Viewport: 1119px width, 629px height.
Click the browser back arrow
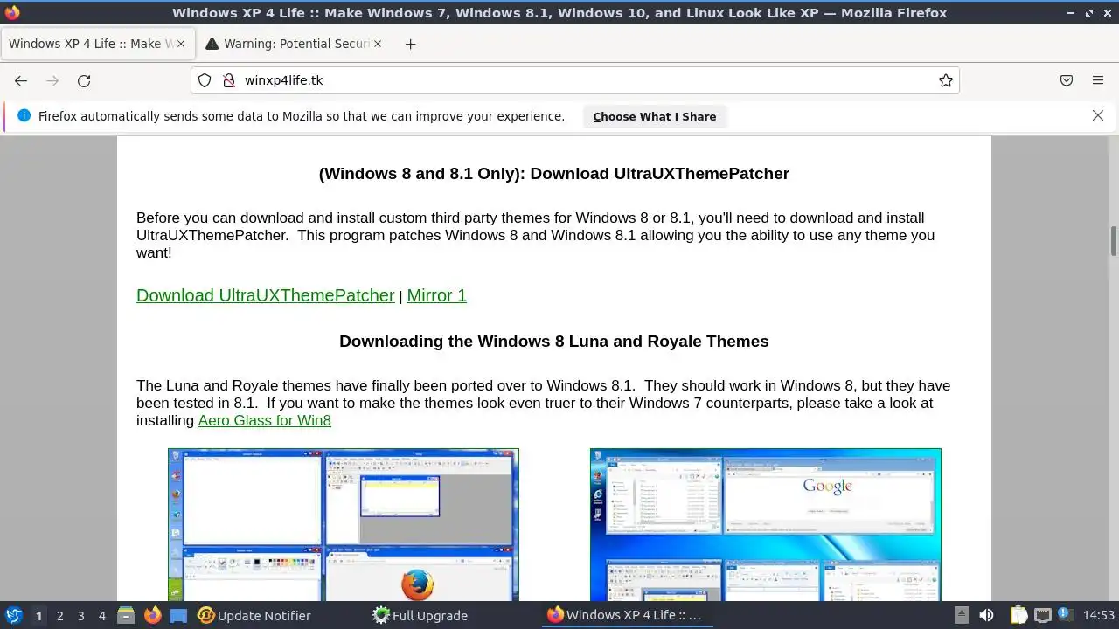pyautogui.click(x=21, y=80)
